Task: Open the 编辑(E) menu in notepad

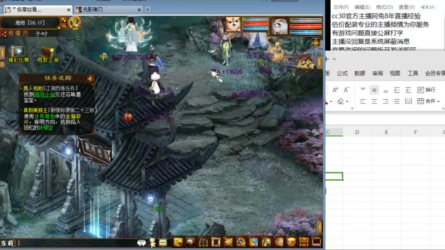Action: (x=362, y=7)
